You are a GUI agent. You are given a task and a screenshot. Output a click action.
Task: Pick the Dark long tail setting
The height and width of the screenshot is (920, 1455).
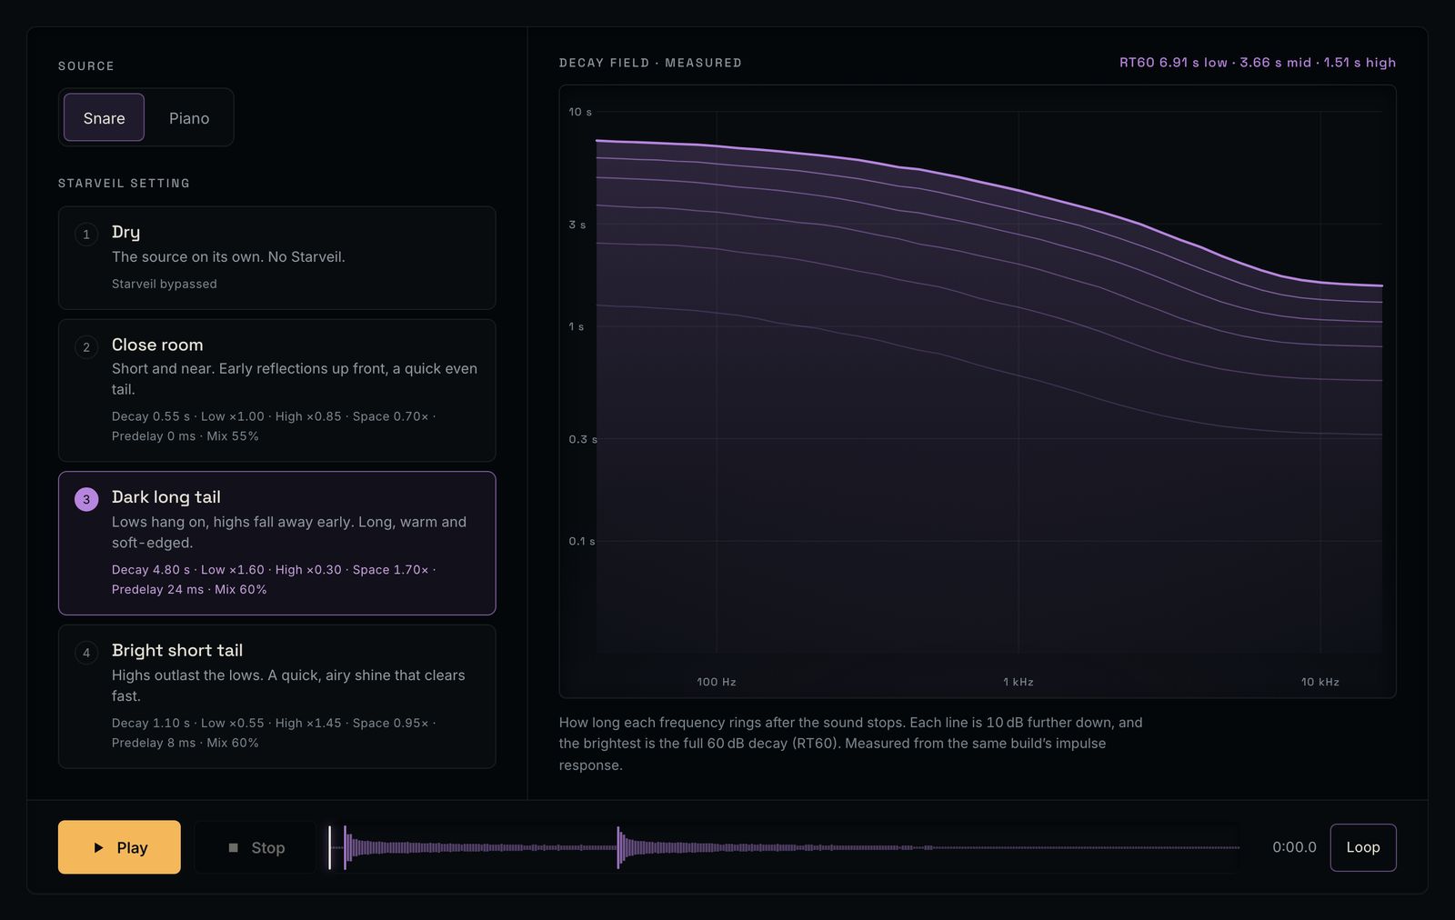[276, 543]
